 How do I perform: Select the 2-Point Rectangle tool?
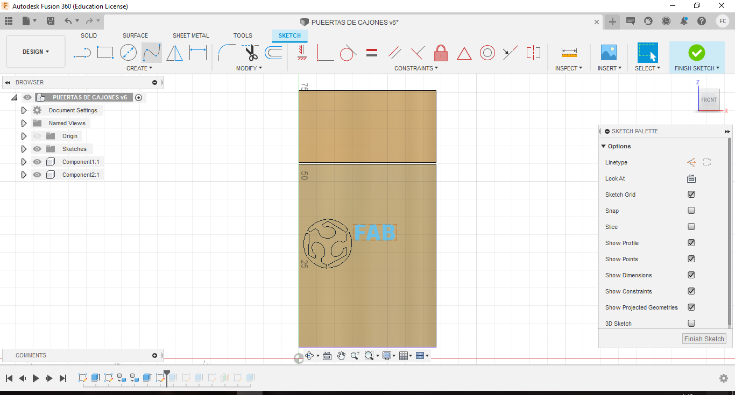(x=105, y=53)
